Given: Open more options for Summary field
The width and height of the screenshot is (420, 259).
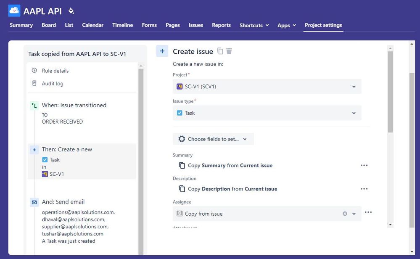Looking at the screenshot, I should (364, 165).
